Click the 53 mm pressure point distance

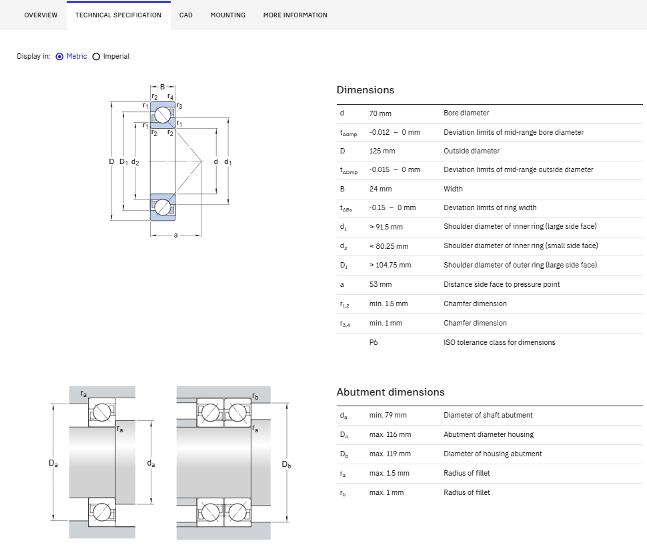point(380,284)
